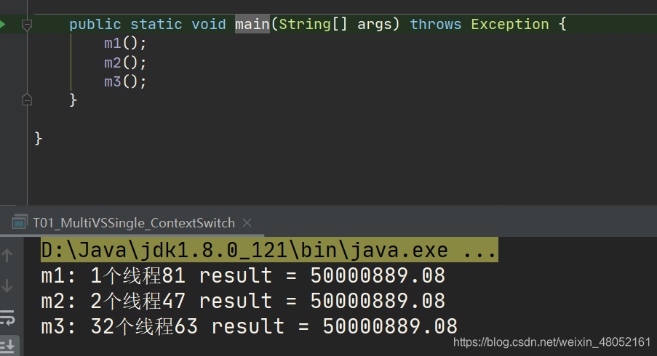The height and width of the screenshot is (356, 657).
Task: Click the java.exe command line in console
Action: tap(269, 250)
